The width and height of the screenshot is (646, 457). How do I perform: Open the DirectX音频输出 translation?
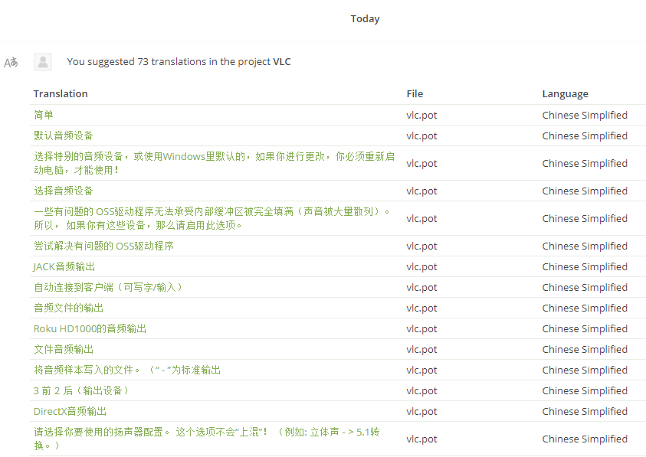71,412
